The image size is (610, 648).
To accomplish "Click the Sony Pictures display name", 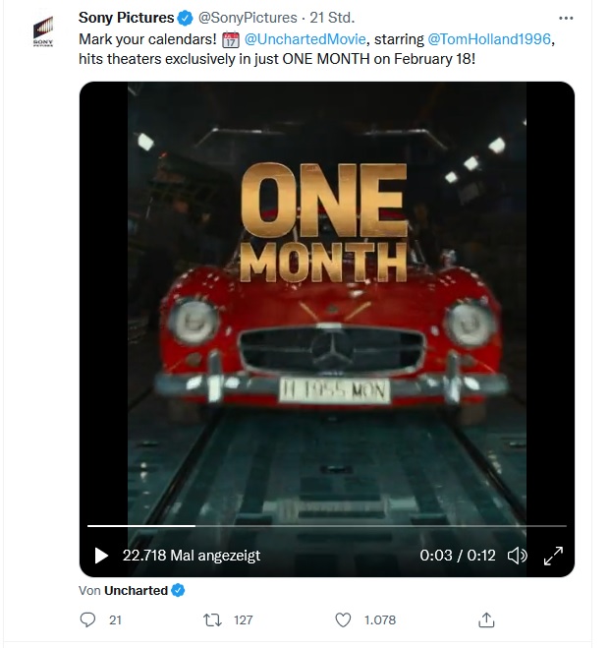I will click(126, 18).
